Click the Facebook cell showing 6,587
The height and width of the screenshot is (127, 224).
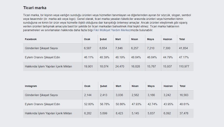(88, 48)
